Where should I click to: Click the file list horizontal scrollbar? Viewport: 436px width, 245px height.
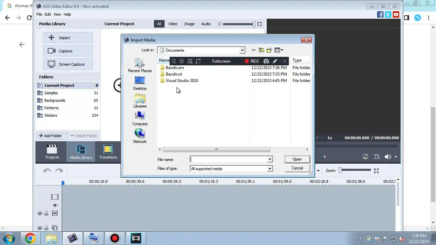click(x=216, y=149)
